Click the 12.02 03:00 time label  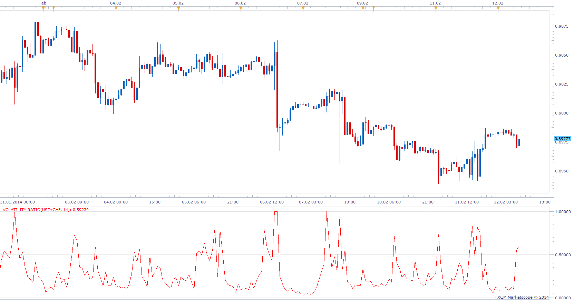tap(506, 202)
